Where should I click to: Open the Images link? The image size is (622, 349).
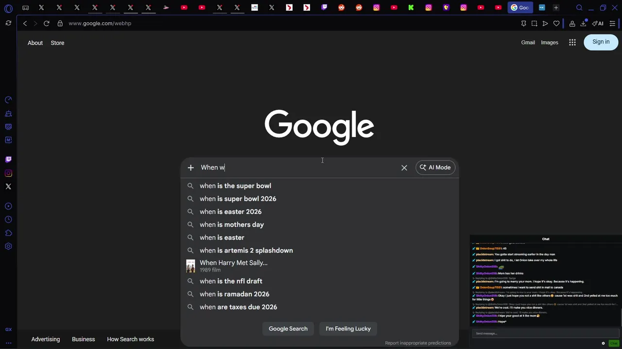(x=550, y=43)
